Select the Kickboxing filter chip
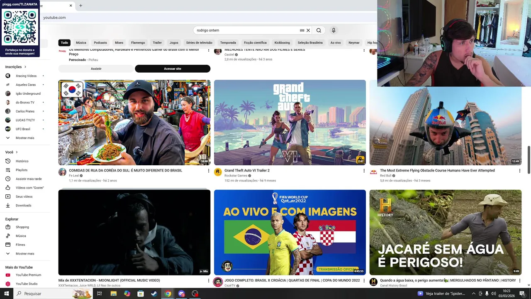The width and height of the screenshot is (531, 299). click(282, 43)
